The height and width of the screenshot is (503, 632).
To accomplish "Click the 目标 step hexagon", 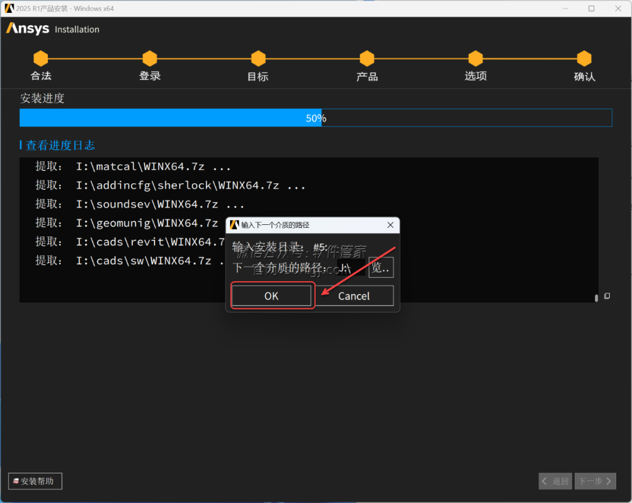I will [259, 59].
